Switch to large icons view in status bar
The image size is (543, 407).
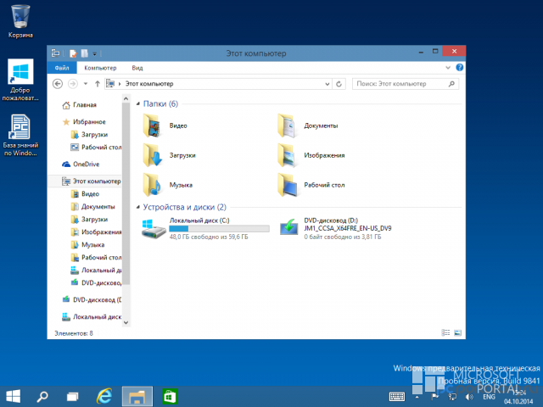457,332
